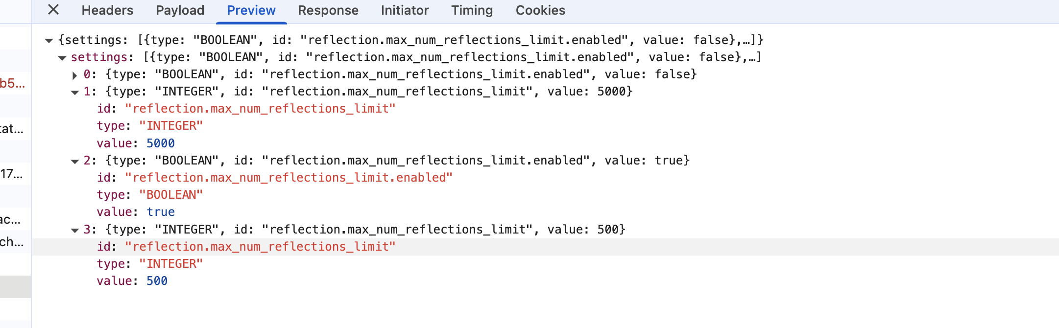
Task: Click the value true under item 2
Action: (161, 212)
